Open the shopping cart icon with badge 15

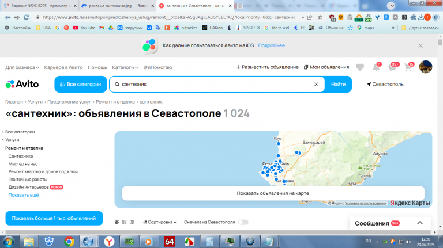coord(409,67)
